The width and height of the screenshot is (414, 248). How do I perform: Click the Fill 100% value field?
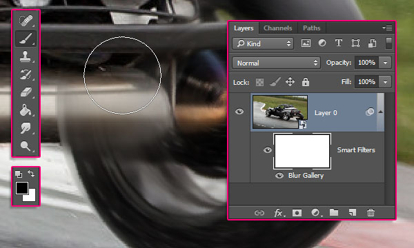(366, 82)
